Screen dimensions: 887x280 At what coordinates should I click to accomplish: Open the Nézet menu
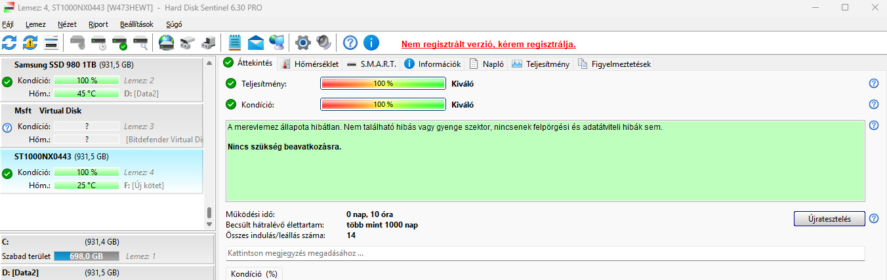pyautogui.click(x=67, y=24)
